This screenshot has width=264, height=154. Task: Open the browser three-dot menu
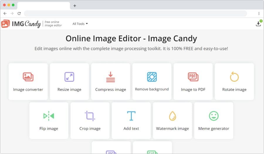[x=259, y=13]
